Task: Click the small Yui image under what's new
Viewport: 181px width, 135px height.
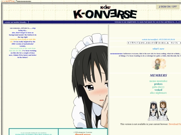Action: pos(159,64)
